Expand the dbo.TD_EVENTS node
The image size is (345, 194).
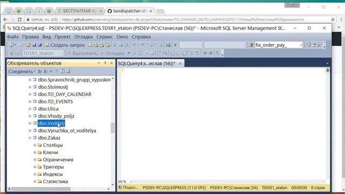30,102
